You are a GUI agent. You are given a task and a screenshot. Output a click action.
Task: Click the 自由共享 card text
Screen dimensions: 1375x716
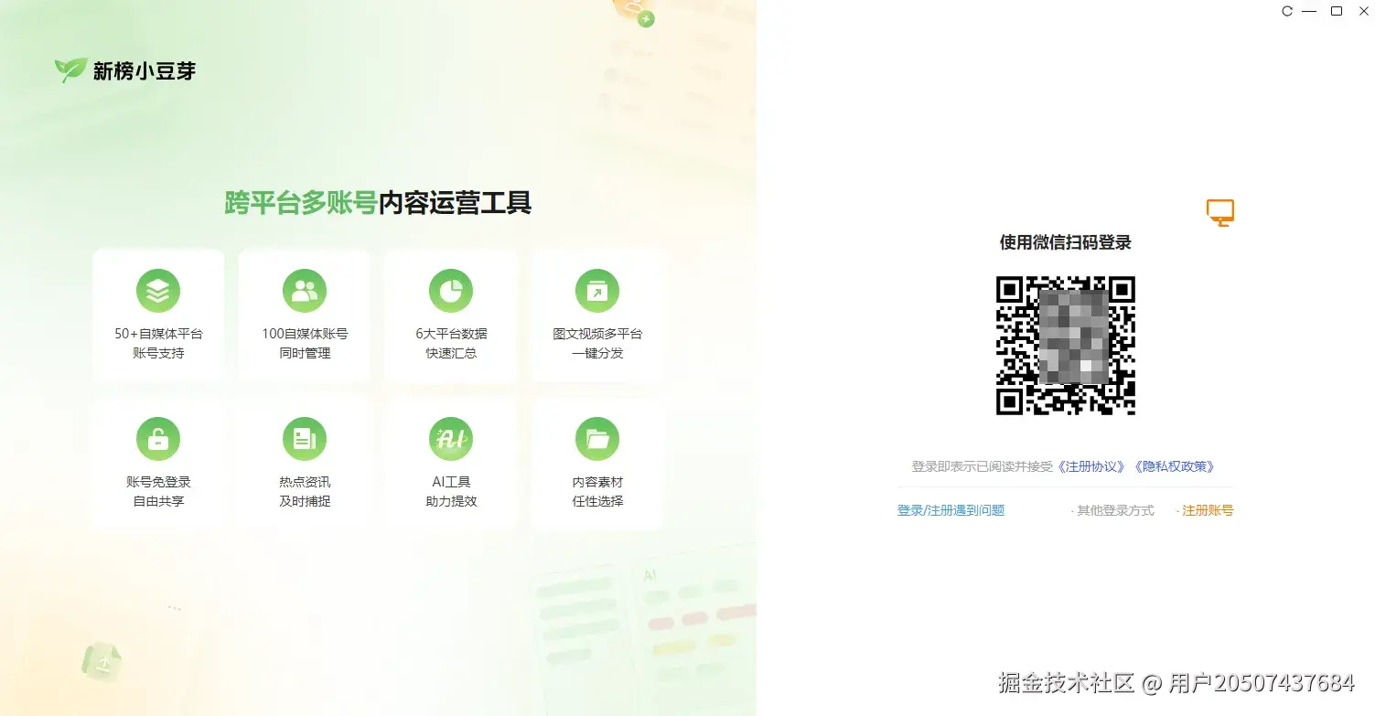tap(158, 501)
